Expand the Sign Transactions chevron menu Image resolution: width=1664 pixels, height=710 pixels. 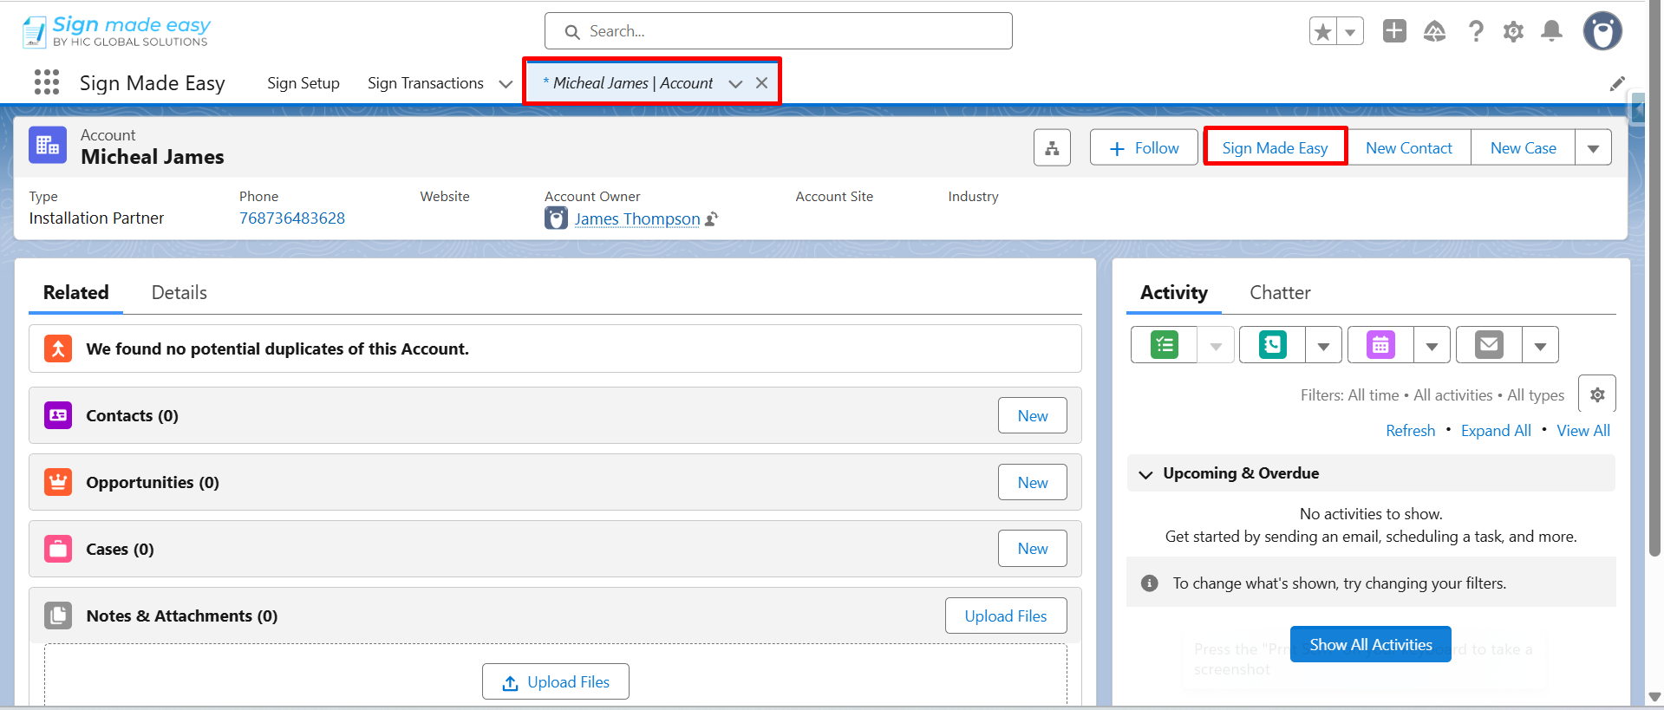[506, 84]
